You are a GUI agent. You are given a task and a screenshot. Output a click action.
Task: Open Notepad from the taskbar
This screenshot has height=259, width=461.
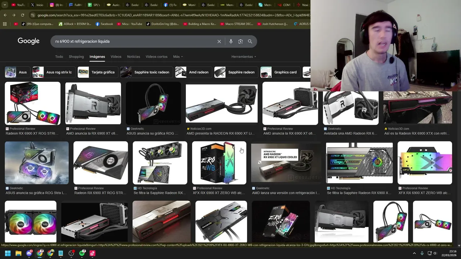[61, 253]
